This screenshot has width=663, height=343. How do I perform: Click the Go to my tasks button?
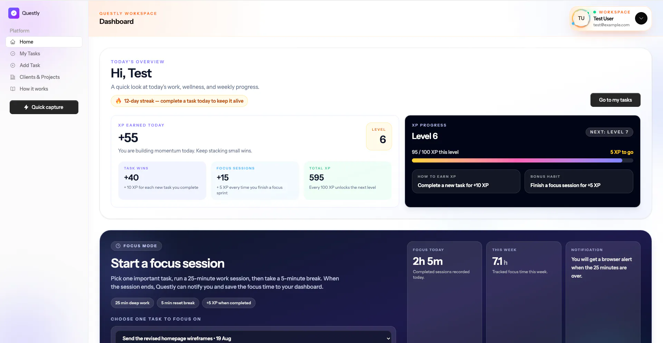(615, 100)
